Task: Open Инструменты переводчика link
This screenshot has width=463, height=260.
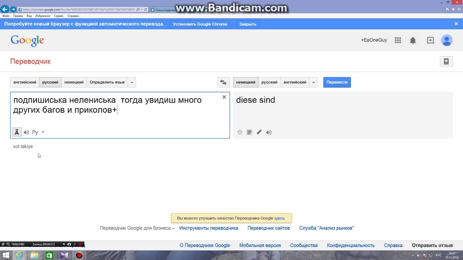Action: pyautogui.click(x=209, y=228)
